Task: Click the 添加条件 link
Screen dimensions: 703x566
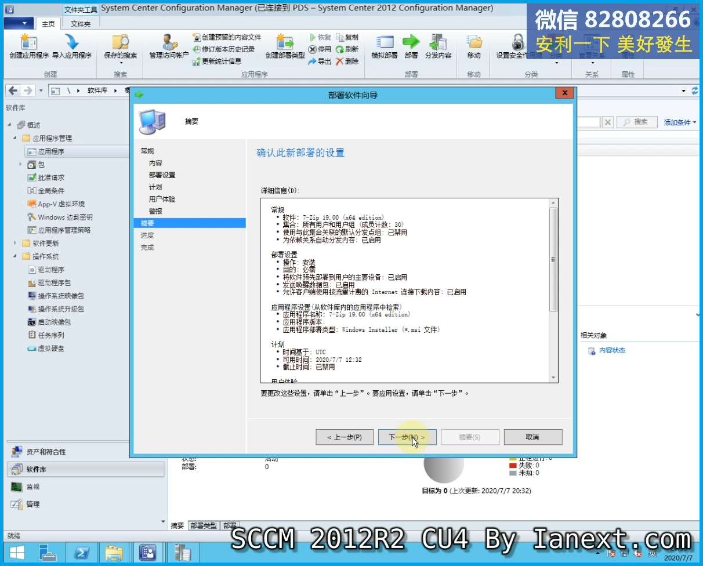Action: coord(680,122)
